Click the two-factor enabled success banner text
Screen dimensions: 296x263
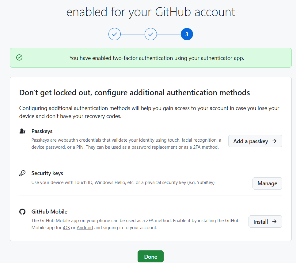click(157, 58)
